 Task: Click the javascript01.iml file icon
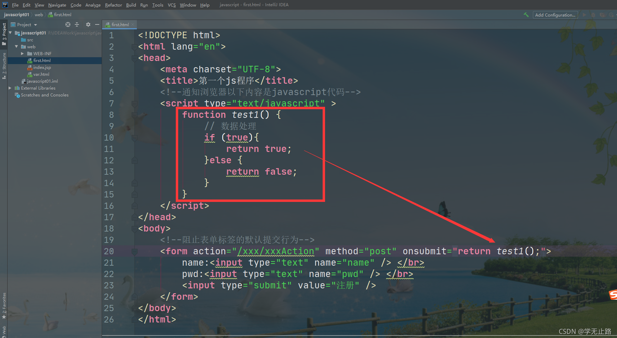pyautogui.click(x=24, y=81)
